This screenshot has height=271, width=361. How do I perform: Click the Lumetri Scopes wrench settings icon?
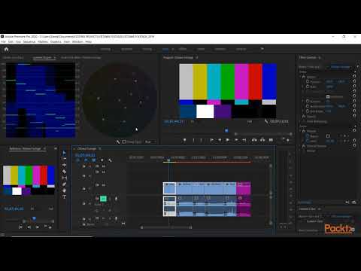coord(118,142)
